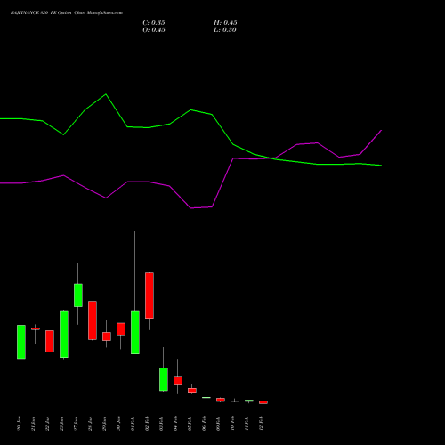Click the small red candlestick for 12 Feb
The image size is (445, 445).
(x=263, y=402)
